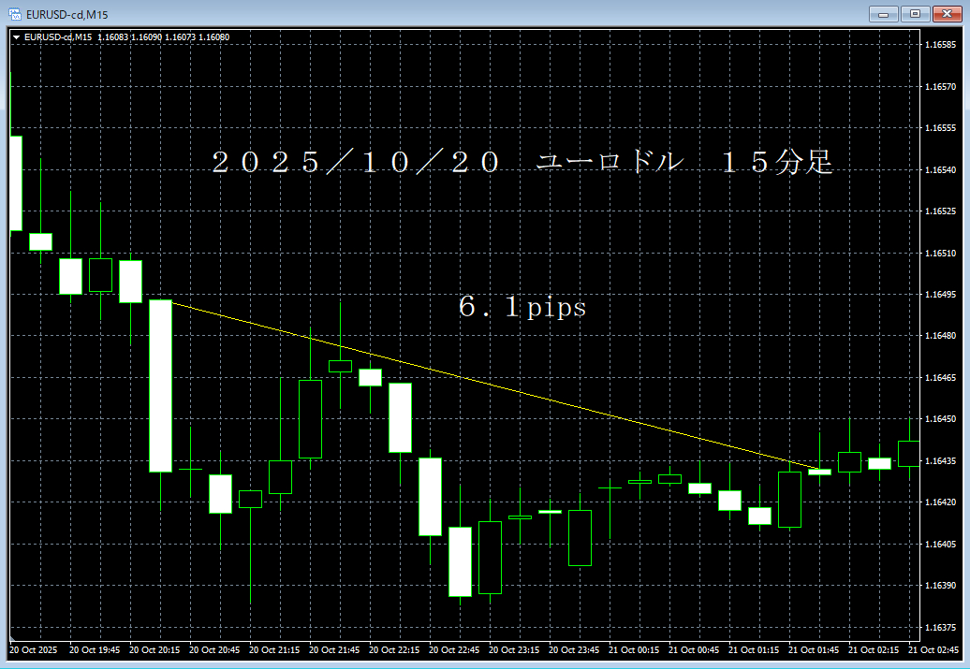The height and width of the screenshot is (669, 970).
Task: Minimize the EURUSD-cd,M15 chart window
Action: tap(884, 13)
